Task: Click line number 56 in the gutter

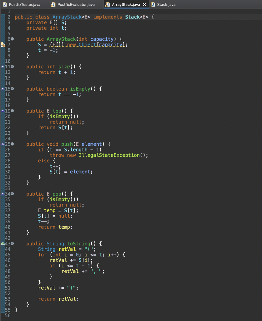Action: (8, 315)
